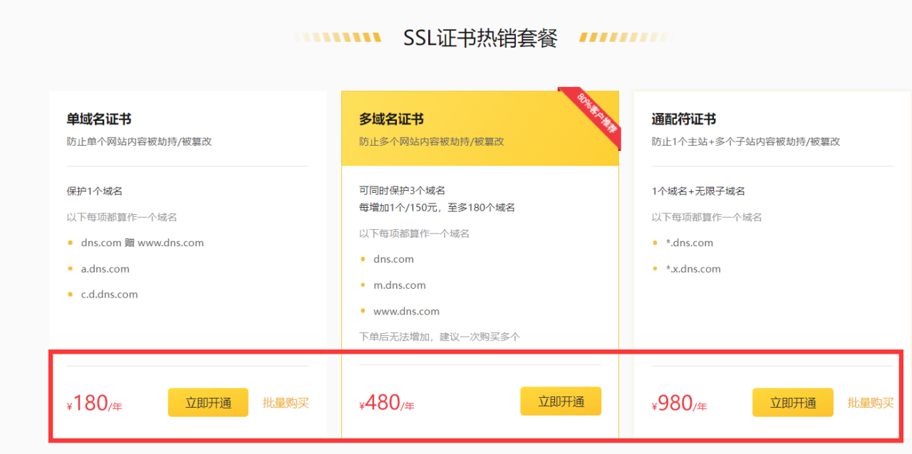
Task: Open 批量购买 link beside the ¥980 price
Action: [870, 403]
